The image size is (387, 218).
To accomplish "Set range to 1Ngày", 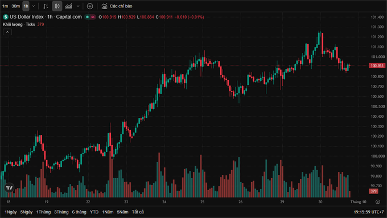I will pyautogui.click(x=11, y=212).
